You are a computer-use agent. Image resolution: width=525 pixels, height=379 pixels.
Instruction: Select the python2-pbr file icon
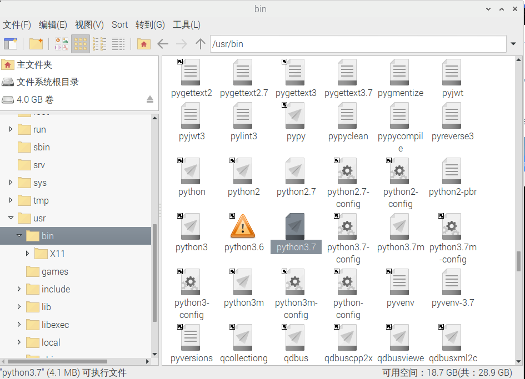452,171
